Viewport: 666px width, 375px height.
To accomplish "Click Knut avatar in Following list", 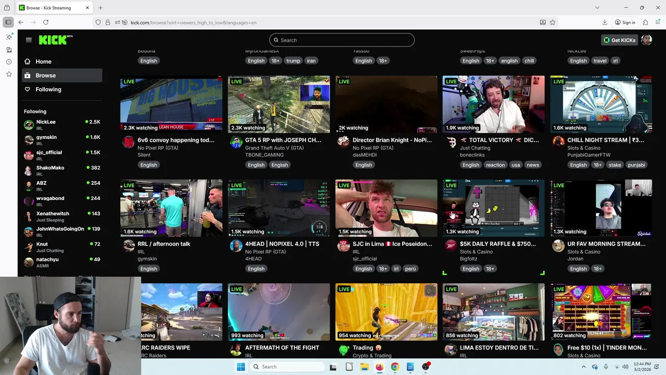I will pyautogui.click(x=29, y=247).
